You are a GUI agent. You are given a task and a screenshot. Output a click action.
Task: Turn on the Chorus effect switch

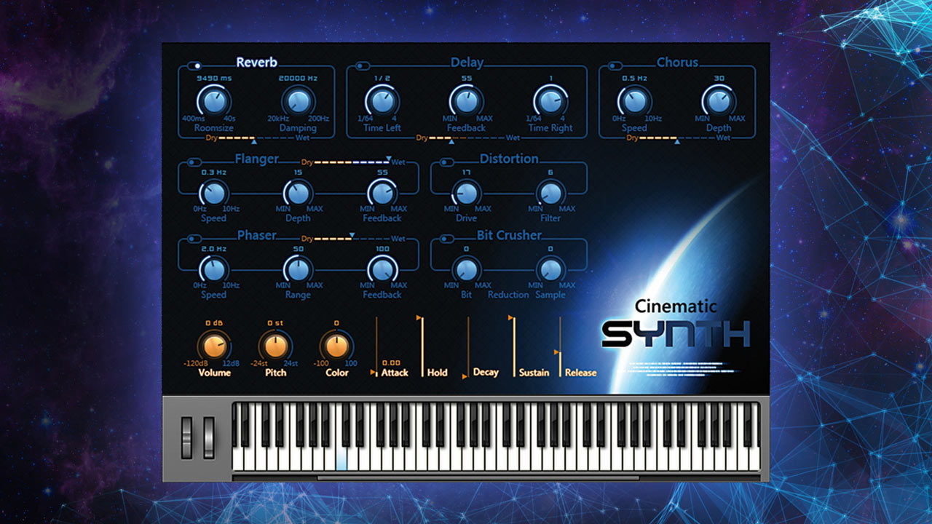pyautogui.click(x=615, y=66)
